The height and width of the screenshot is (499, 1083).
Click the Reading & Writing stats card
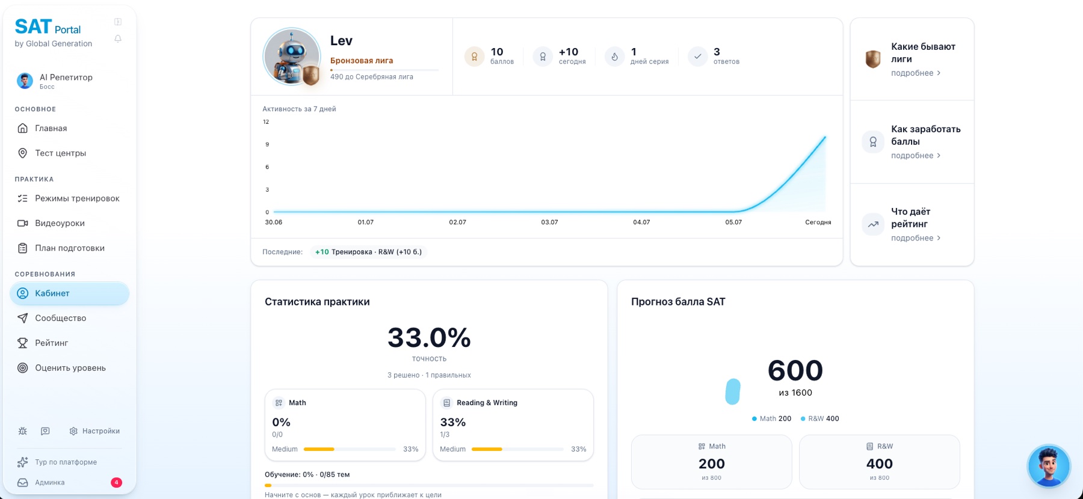tap(513, 425)
